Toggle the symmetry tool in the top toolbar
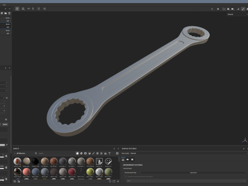248x186 pixels. [x=28, y=9]
